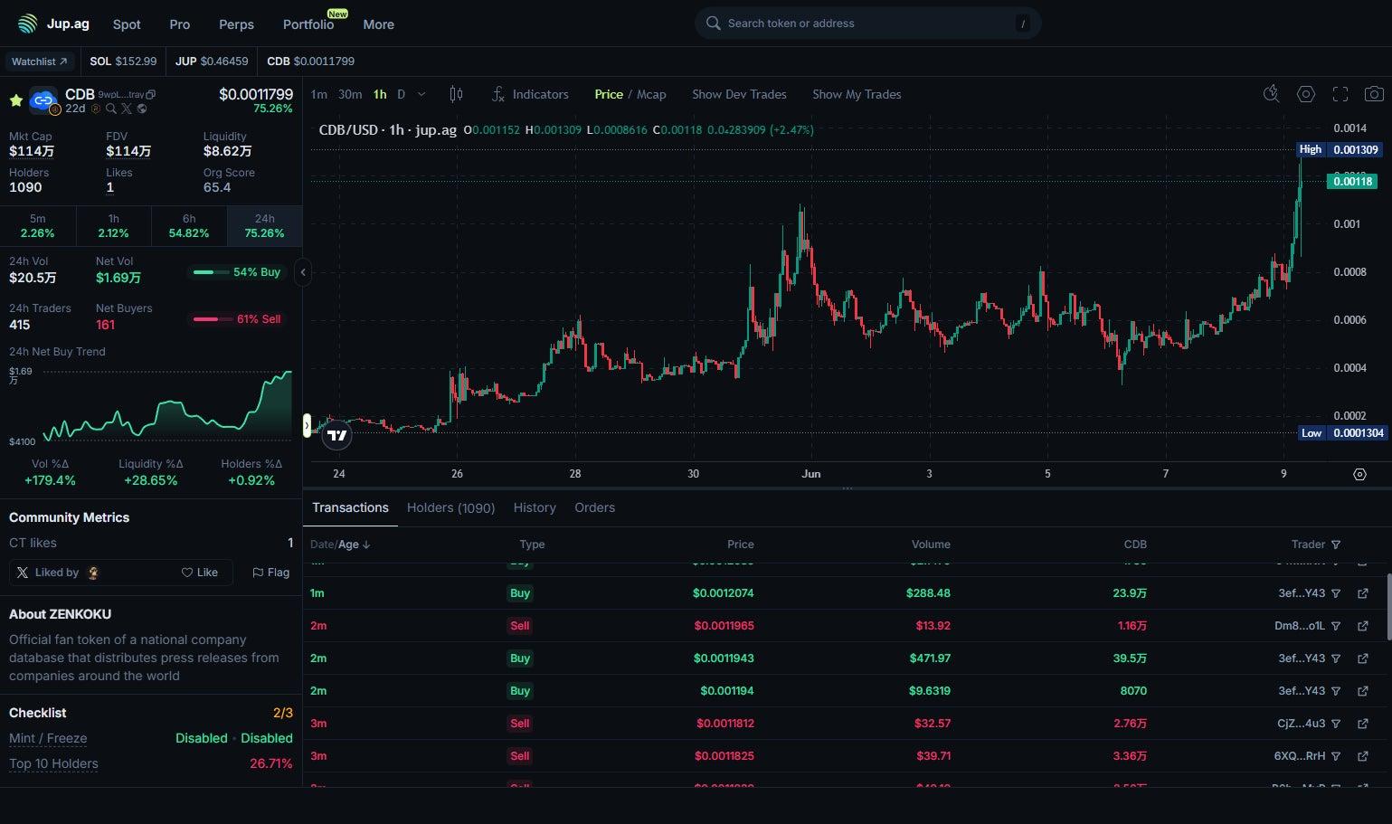Filter trades by Trader column header funnel

tap(1336, 545)
